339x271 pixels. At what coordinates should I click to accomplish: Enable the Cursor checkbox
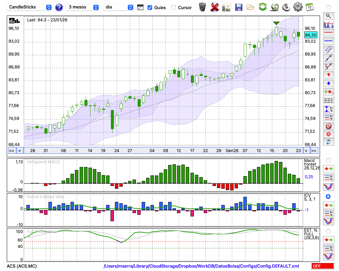[x=174, y=7]
